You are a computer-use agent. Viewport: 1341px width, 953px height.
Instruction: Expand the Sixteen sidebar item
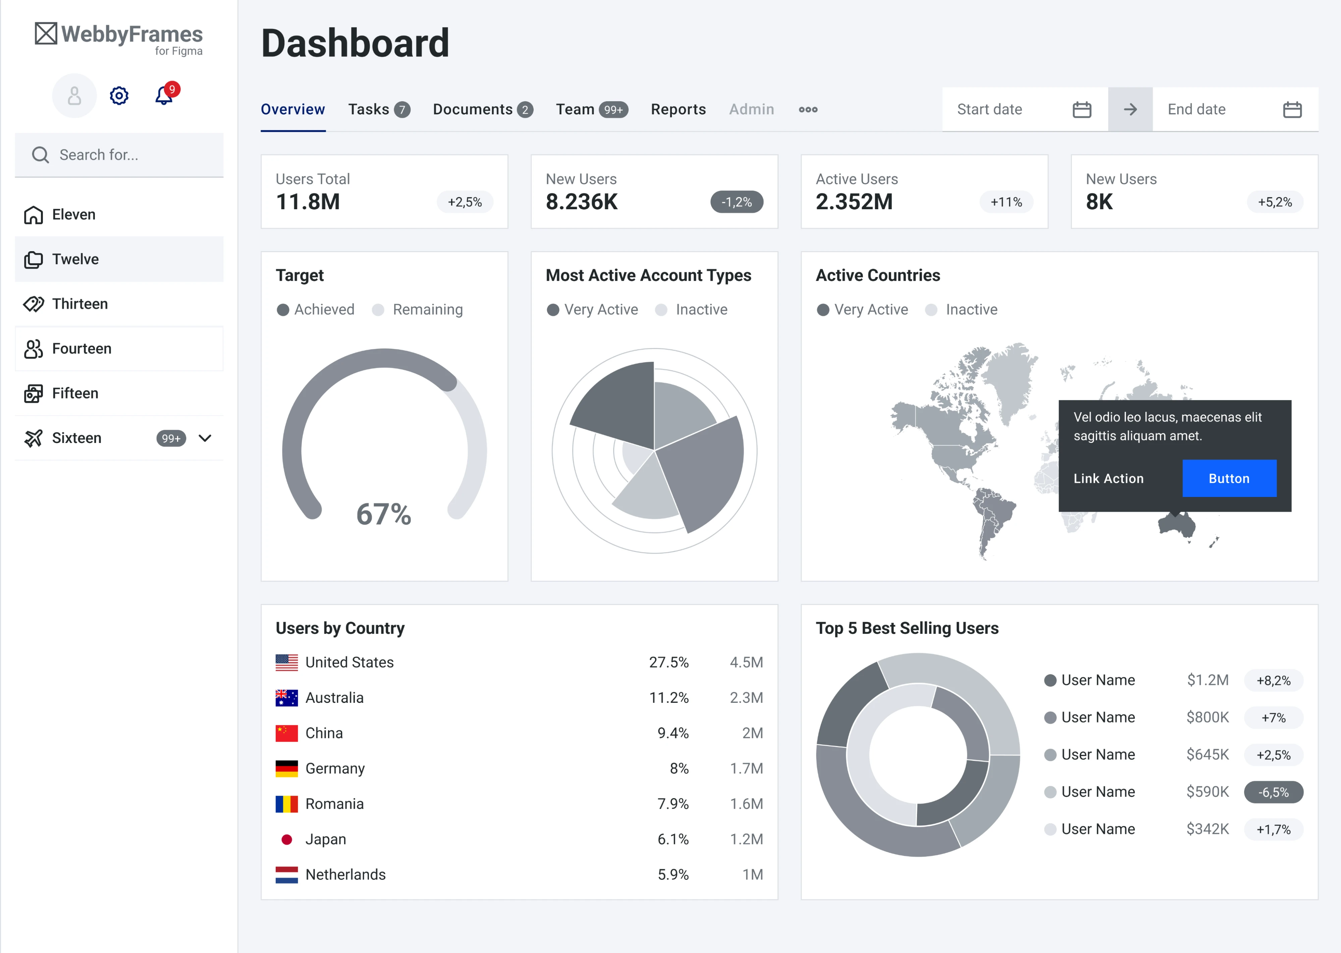coord(204,438)
